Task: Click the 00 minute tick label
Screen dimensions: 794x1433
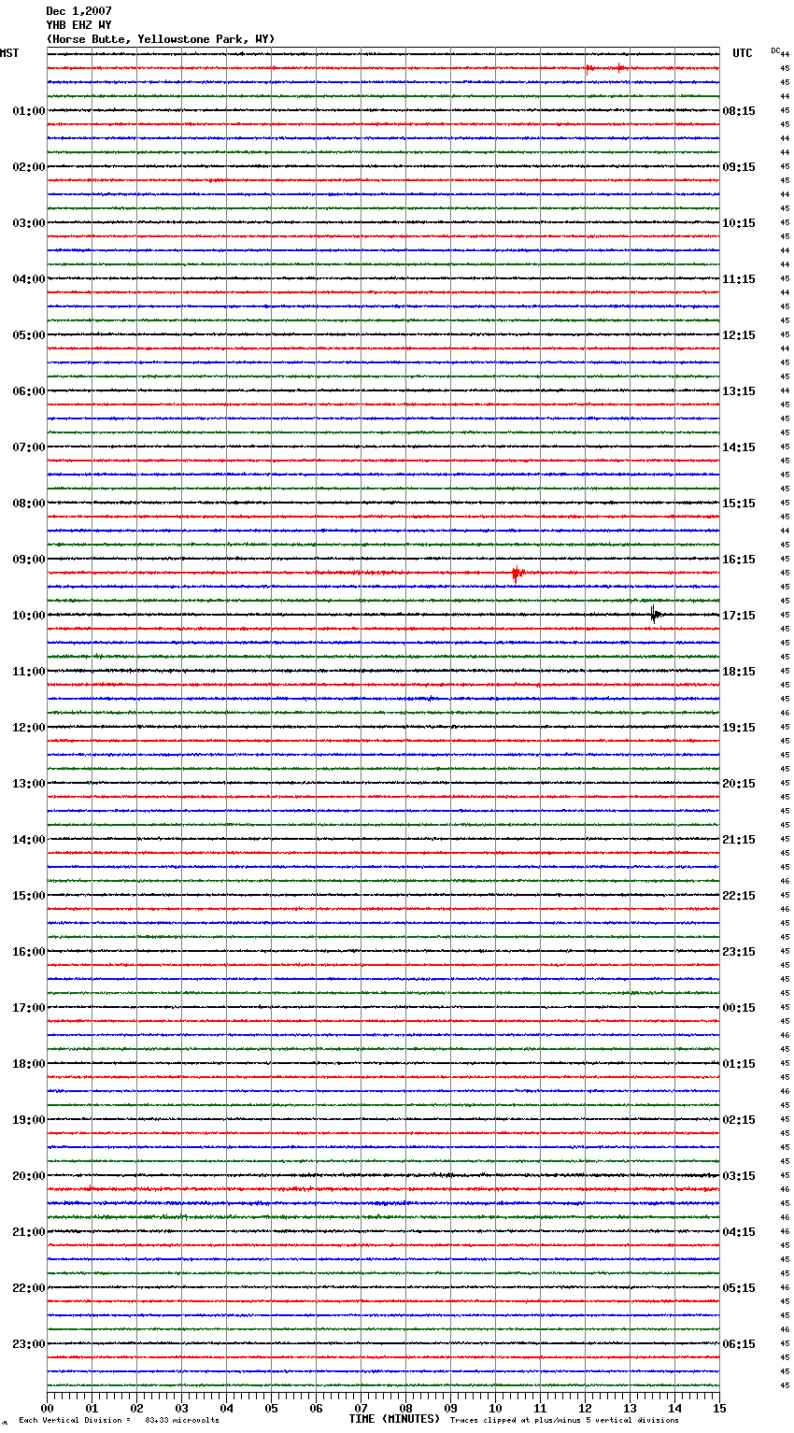Action: click(x=47, y=1408)
